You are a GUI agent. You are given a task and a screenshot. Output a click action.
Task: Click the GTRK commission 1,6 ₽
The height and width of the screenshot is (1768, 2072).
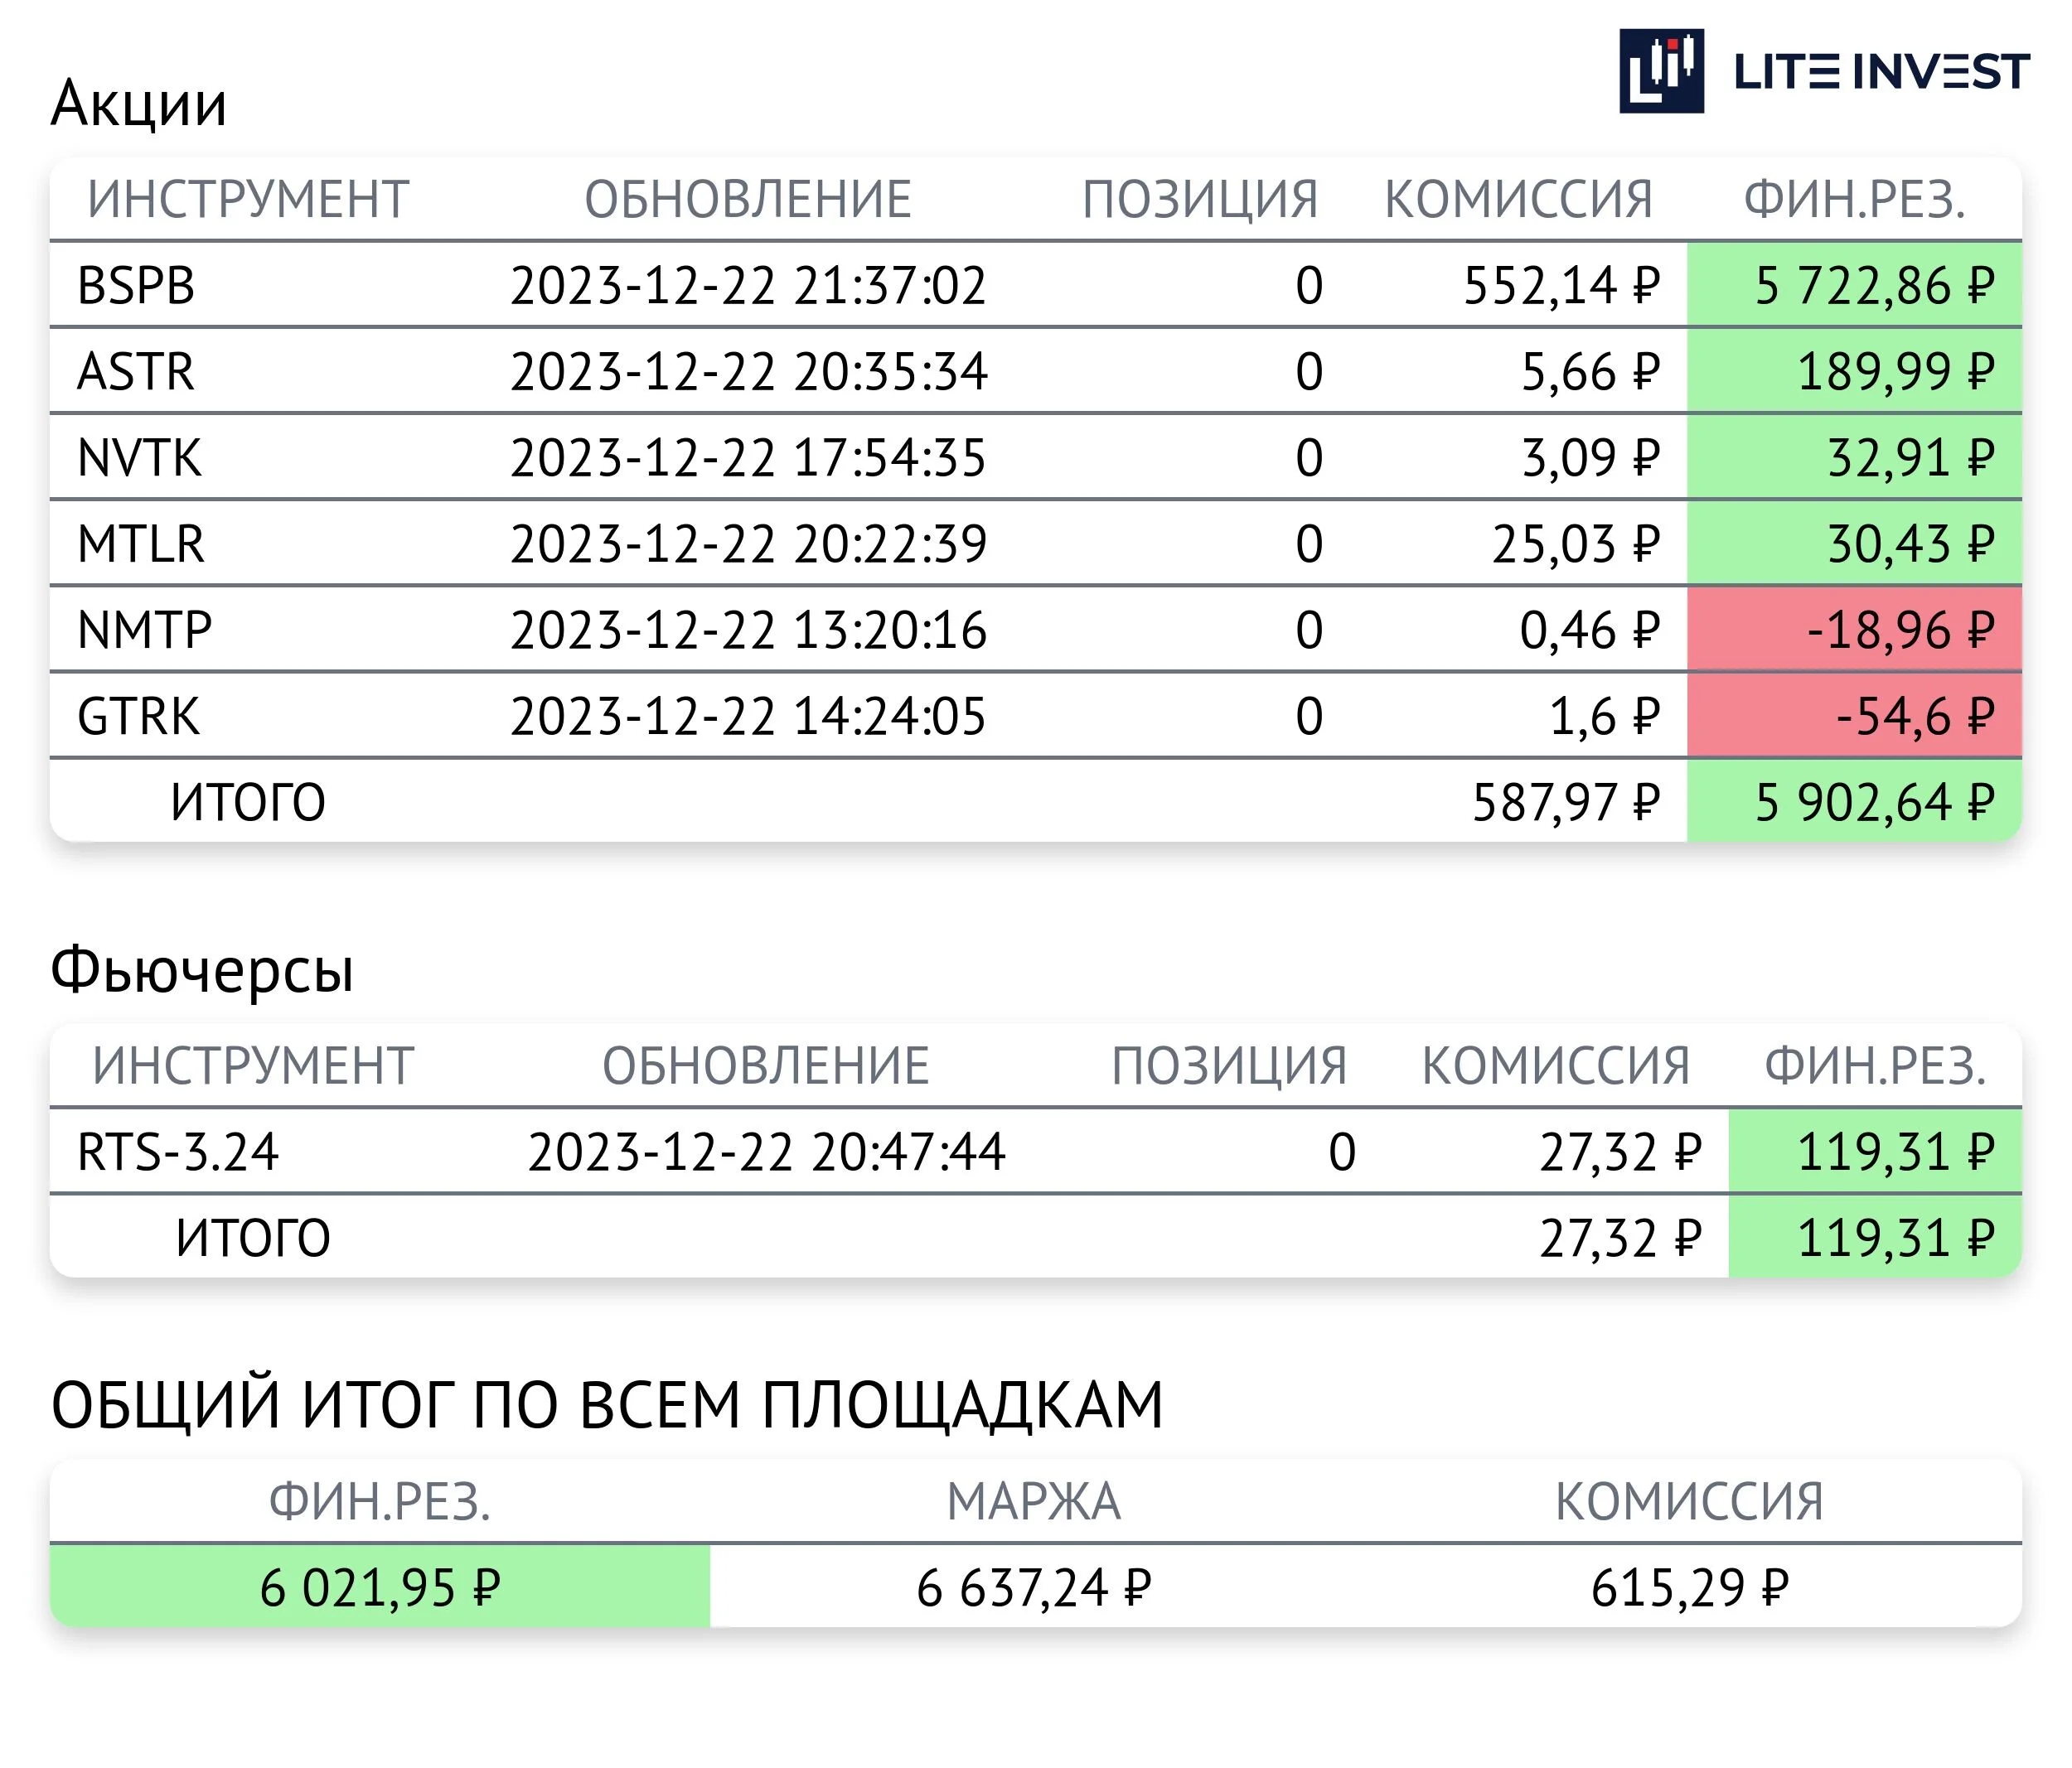point(1605,716)
